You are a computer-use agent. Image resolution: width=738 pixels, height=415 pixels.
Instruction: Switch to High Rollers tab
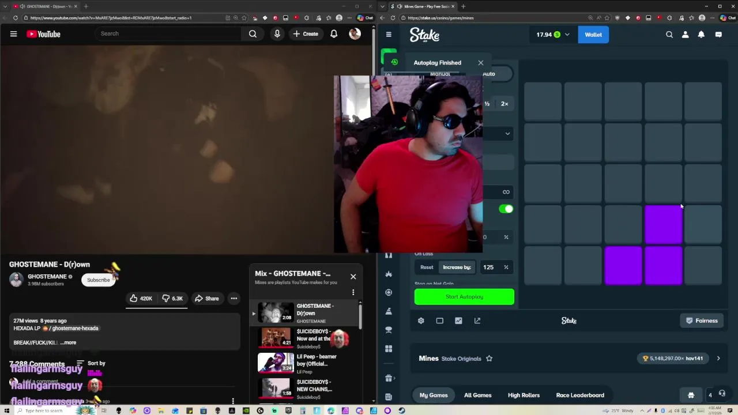pos(524,395)
